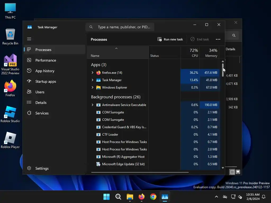271x203 pixels.
Task: Click Run new task button
Action: (x=170, y=39)
